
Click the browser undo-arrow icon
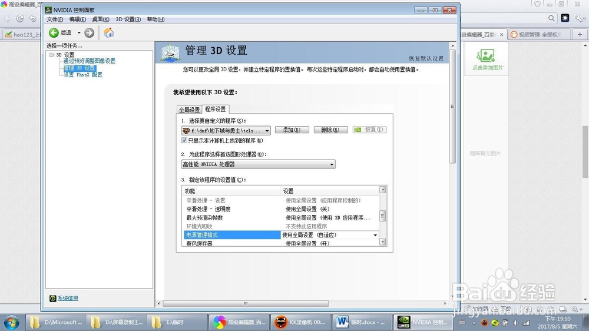pos(32,18)
